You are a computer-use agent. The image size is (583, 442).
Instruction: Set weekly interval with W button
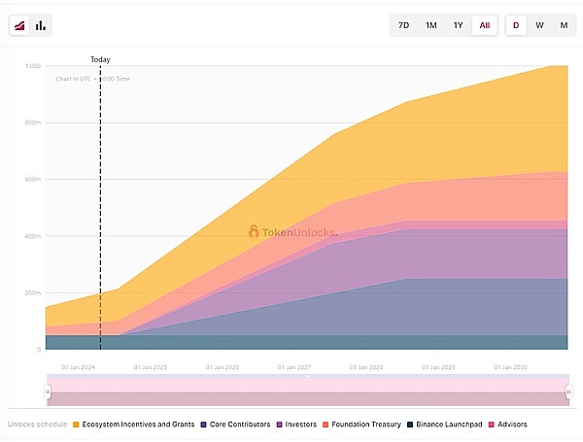coord(539,25)
